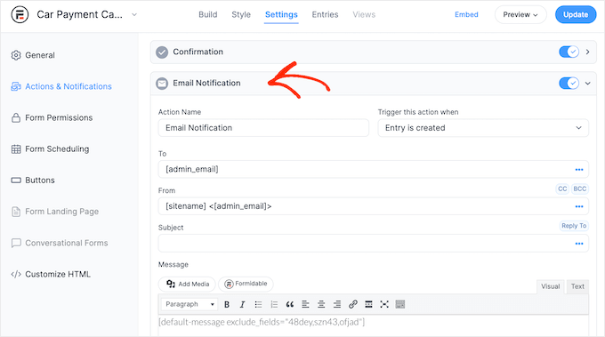Open Form Scheduling section
This screenshot has height=337, width=605.
click(x=57, y=148)
